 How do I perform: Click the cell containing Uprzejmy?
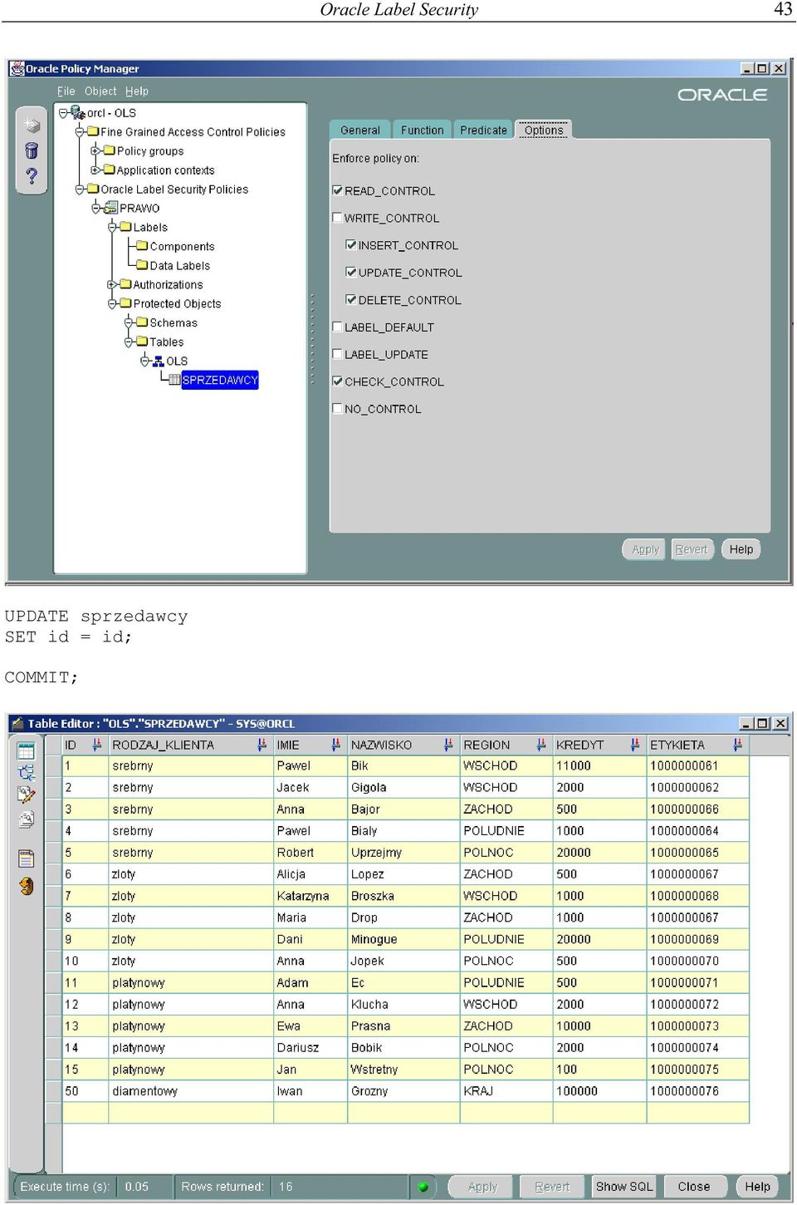[x=403, y=853]
